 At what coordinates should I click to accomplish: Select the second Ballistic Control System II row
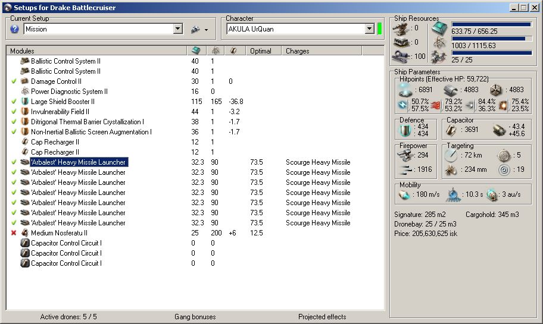(195, 71)
